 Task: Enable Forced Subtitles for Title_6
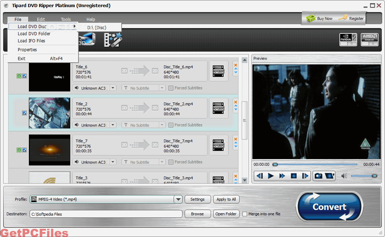(x=171, y=88)
